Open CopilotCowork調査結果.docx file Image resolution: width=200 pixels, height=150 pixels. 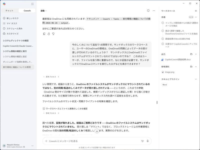point(178,60)
